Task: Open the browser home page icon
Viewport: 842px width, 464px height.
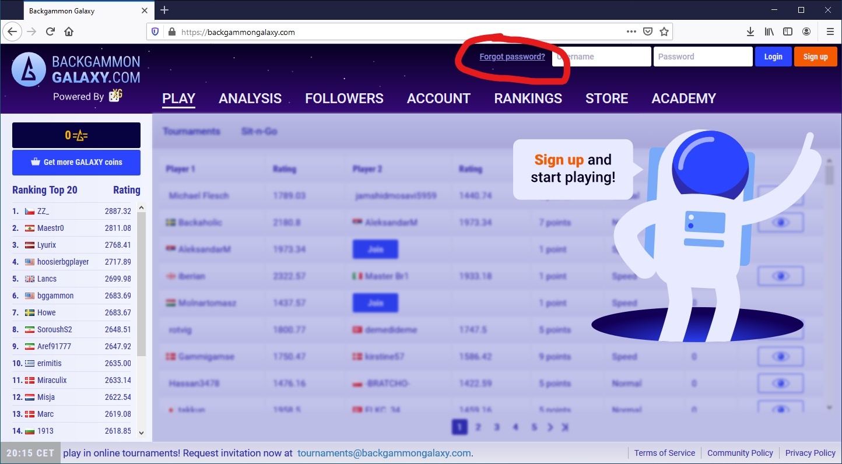Action: [x=69, y=31]
